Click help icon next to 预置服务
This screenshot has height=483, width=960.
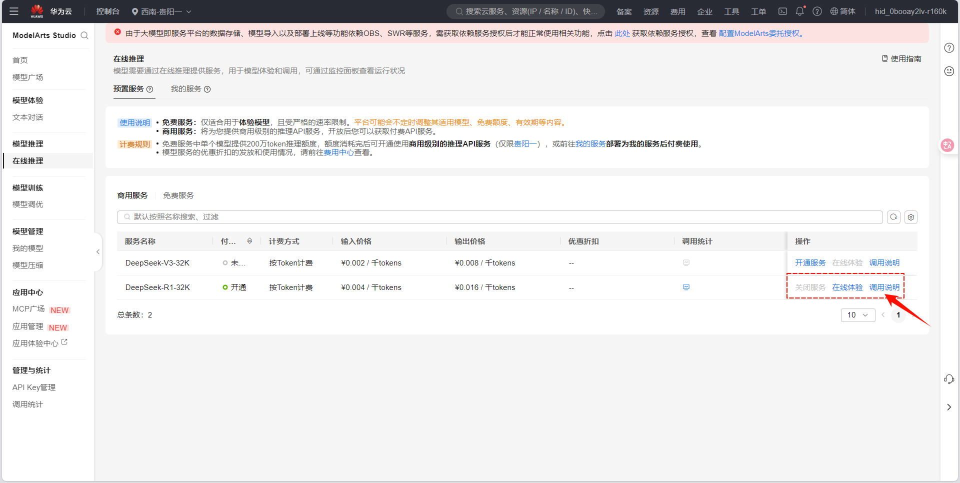(149, 89)
